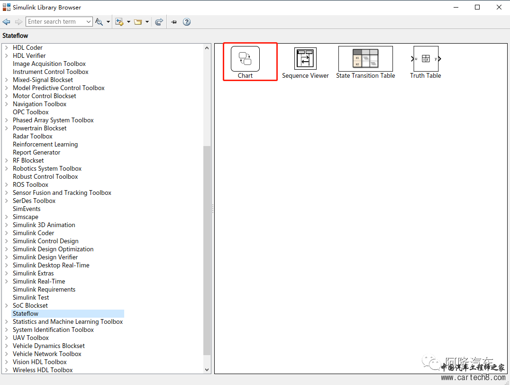
Task: Select ROS Toolbox library
Action: tap(30, 184)
